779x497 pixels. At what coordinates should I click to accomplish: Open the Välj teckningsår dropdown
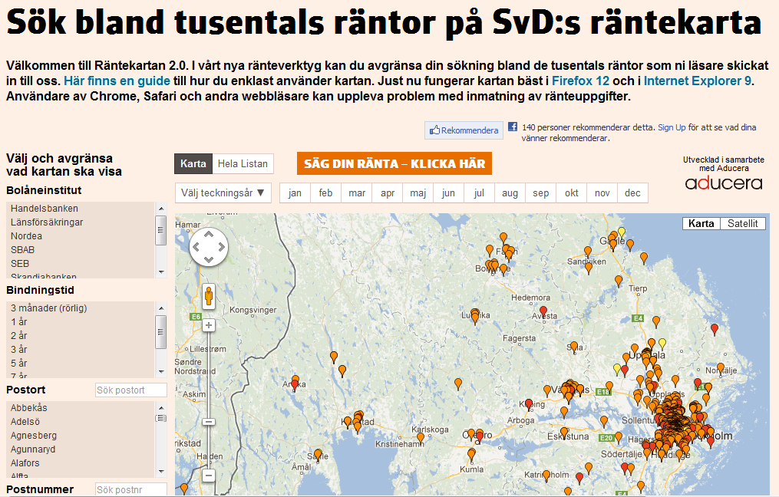click(x=223, y=193)
